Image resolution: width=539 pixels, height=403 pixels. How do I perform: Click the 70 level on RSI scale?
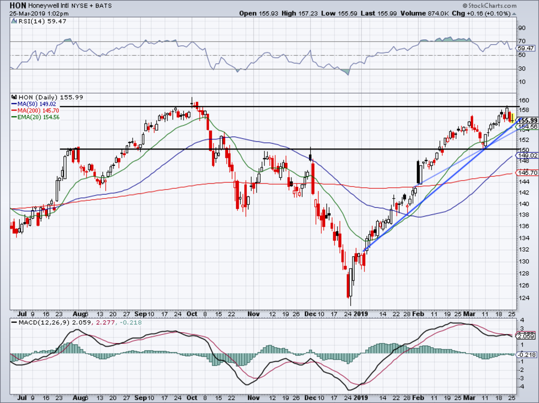[x=522, y=41]
